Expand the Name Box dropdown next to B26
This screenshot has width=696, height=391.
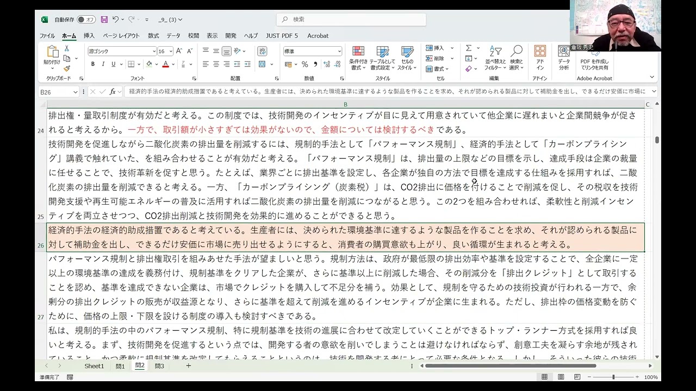(74, 92)
